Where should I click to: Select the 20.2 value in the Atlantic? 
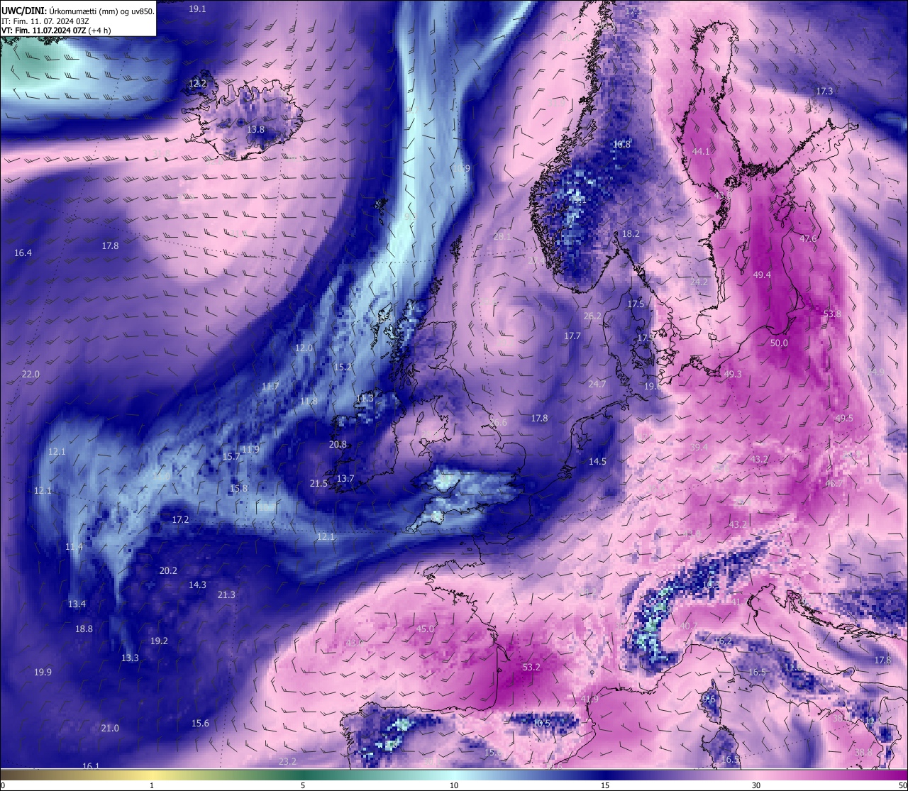(x=168, y=571)
